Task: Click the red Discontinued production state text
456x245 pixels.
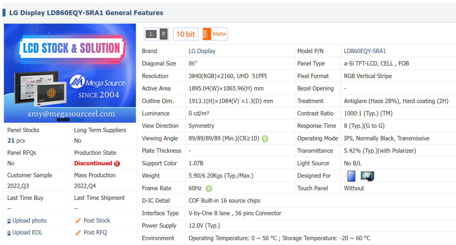Action: [93, 163]
